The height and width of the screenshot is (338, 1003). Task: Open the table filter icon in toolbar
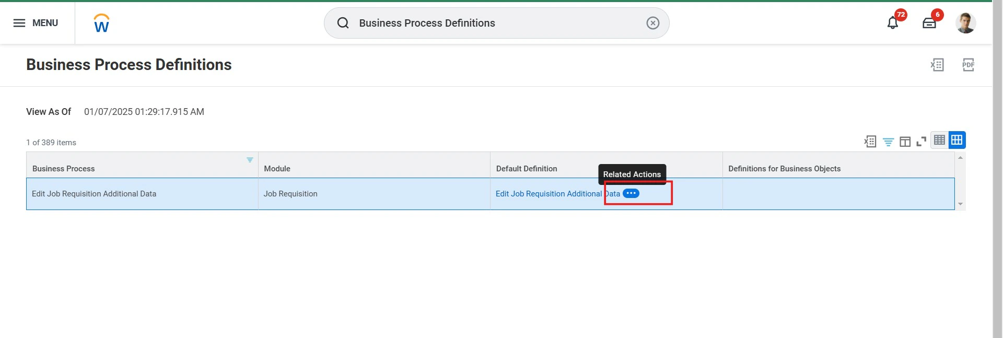(888, 142)
